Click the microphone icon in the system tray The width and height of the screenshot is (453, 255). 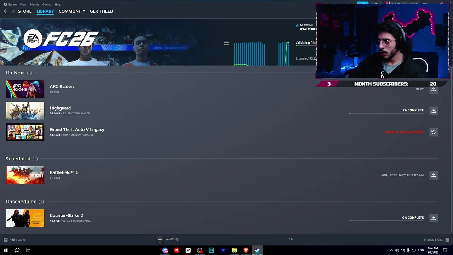408,250
